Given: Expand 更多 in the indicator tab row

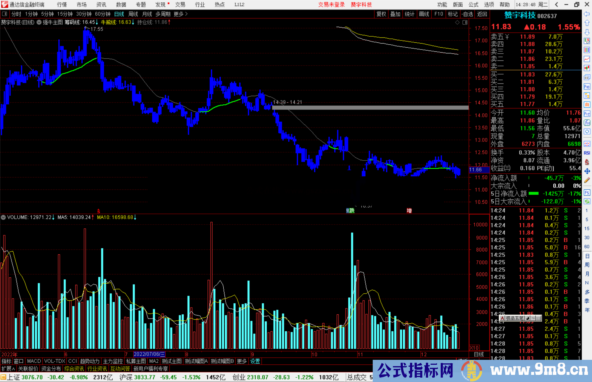Looking at the screenshot, I should click(x=242, y=361).
